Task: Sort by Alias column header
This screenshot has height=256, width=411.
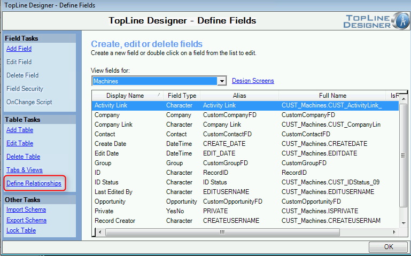Action: coord(239,96)
